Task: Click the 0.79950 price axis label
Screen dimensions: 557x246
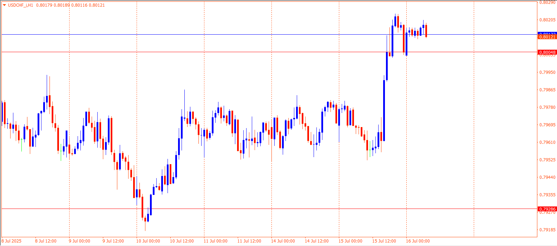Action: point(548,72)
